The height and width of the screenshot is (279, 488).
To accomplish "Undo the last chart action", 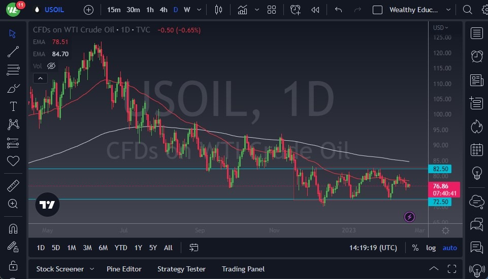I will (338, 10).
